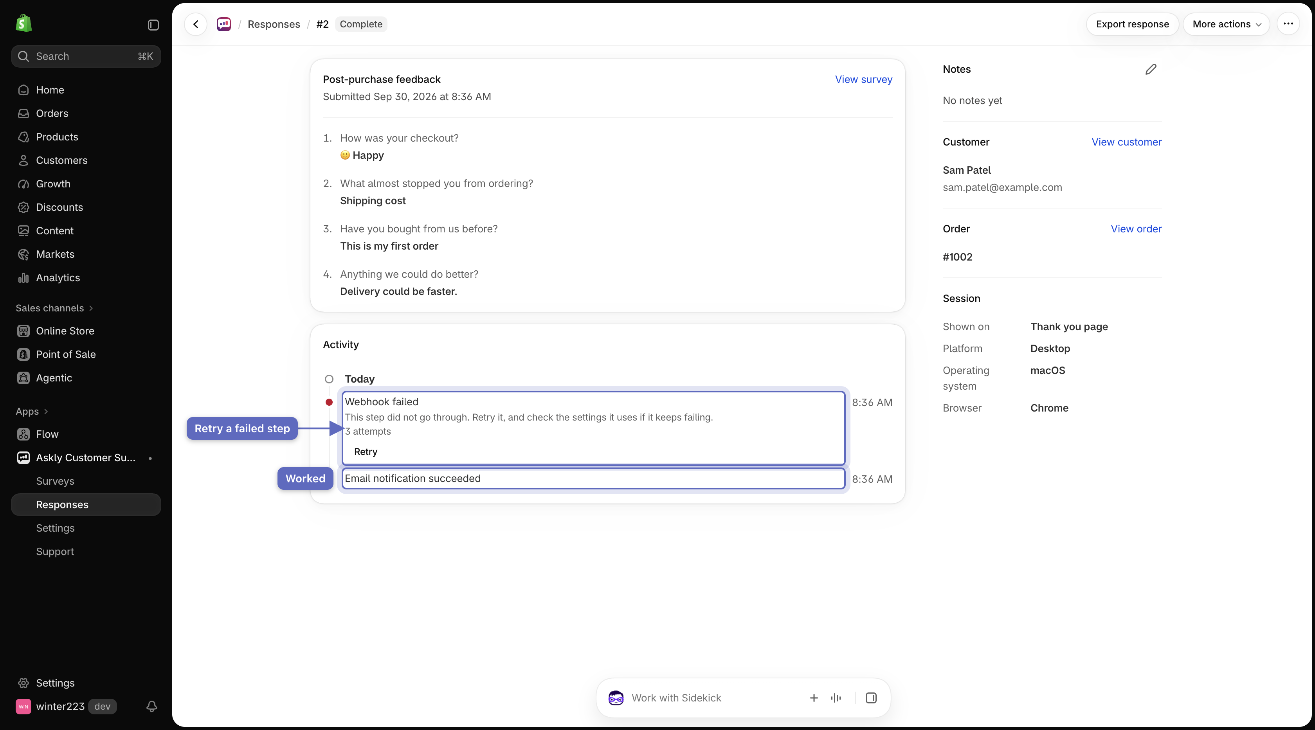Open Online Store channel
Screen dimensions: 1315x730
pos(86,331)
